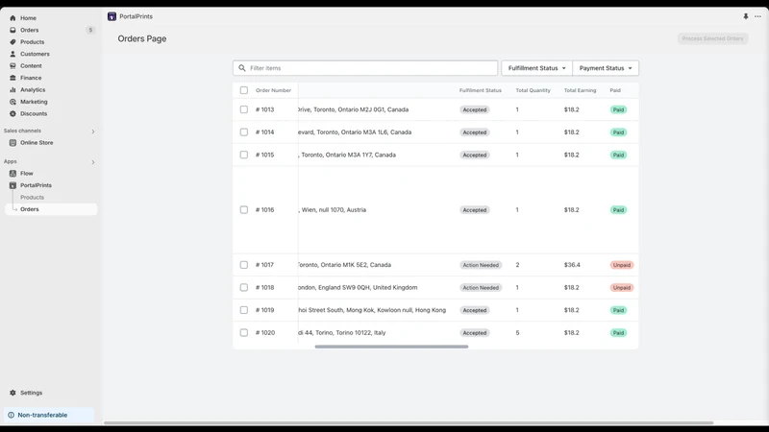The height and width of the screenshot is (432, 769).
Task: Select order #1017 checkbox
Action: coord(244,265)
